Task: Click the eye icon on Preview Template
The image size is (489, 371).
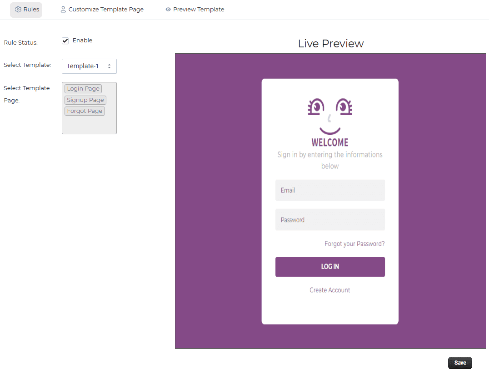Action: coord(168,10)
